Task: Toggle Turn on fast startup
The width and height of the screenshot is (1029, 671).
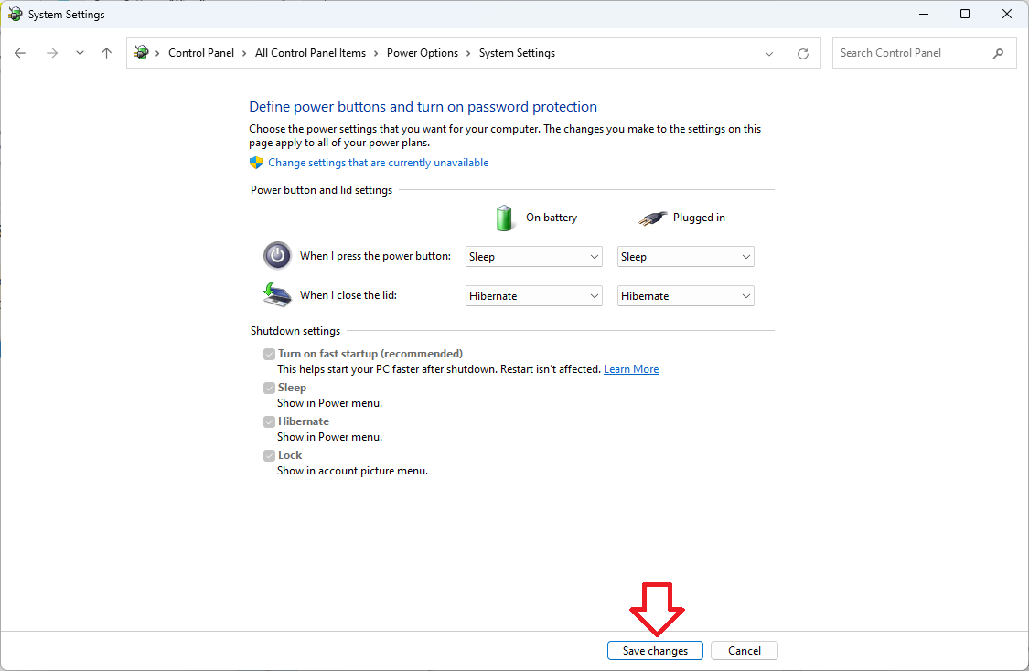Action: click(270, 353)
